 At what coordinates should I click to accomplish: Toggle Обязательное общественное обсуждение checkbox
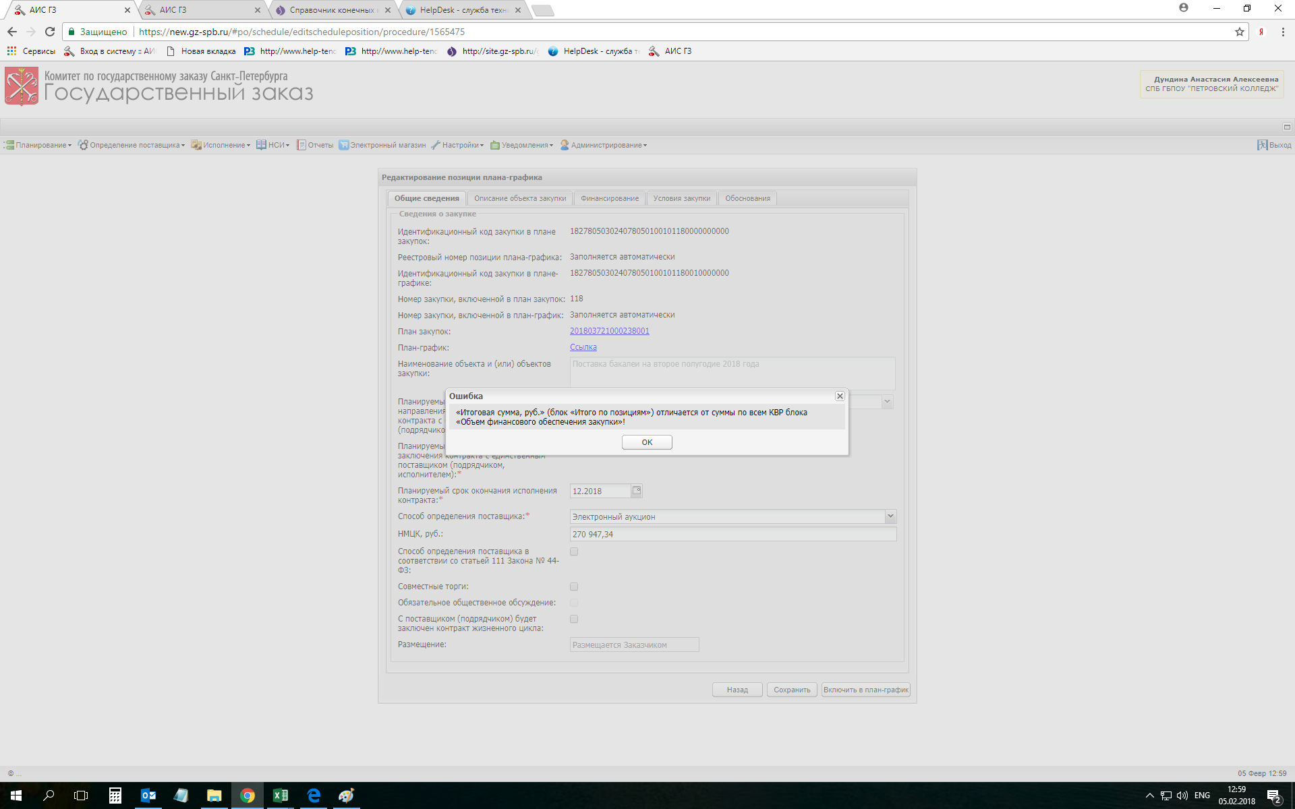pos(574,603)
